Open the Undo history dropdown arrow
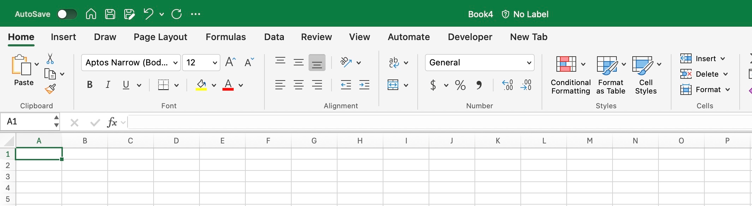The height and width of the screenshot is (206, 752). [162, 14]
